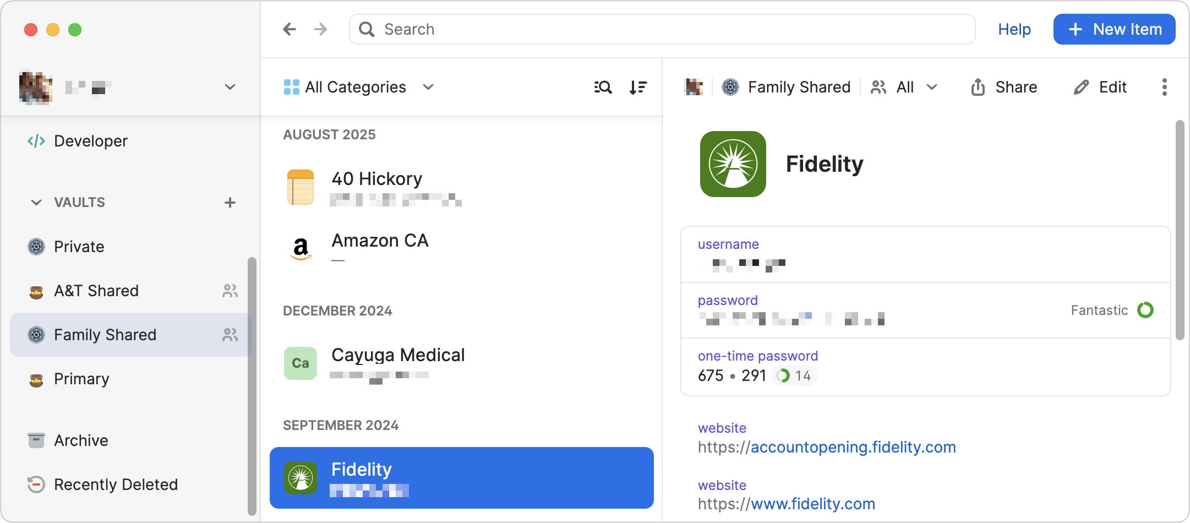Click Edit to modify the item
The image size is (1190, 523).
pyautogui.click(x=1100, y=87)
